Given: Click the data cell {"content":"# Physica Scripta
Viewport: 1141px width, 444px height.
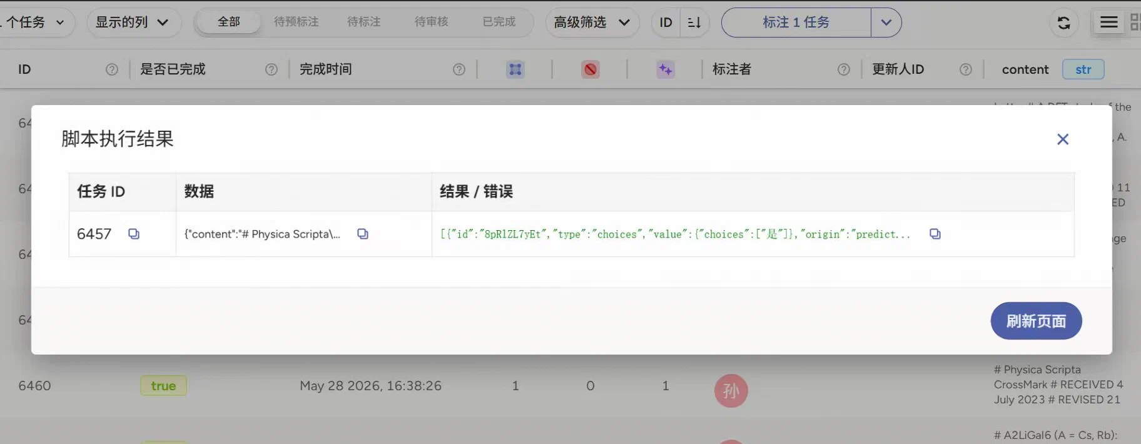Looking at the screenshot, I should click(x=262, y=234).
